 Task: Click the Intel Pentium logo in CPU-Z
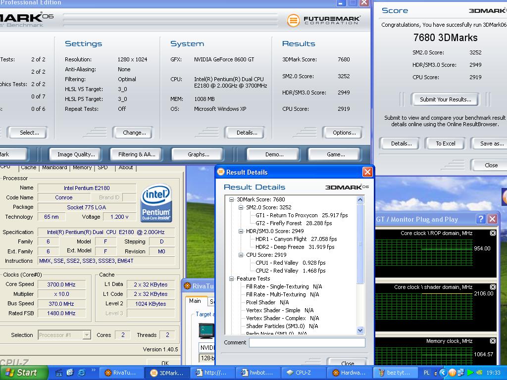coord(156,203)
